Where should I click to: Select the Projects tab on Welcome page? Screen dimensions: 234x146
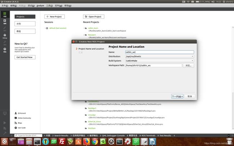25,17
